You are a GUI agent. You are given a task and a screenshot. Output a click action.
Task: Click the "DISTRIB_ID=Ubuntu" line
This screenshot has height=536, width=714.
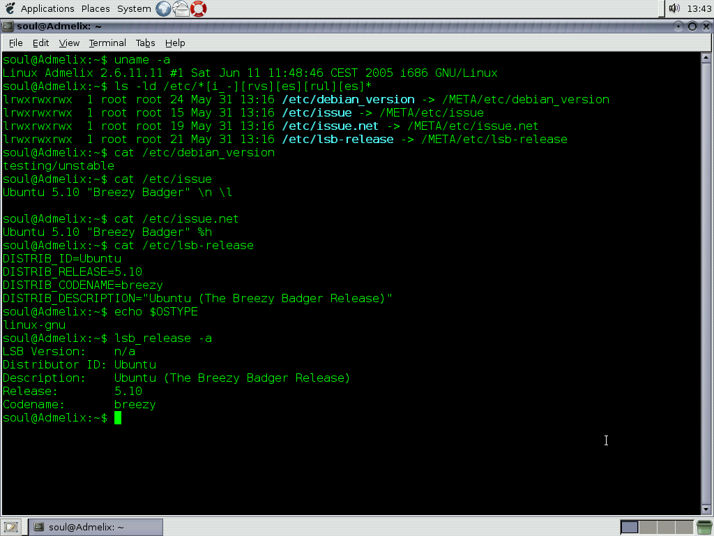pos(62,258)
